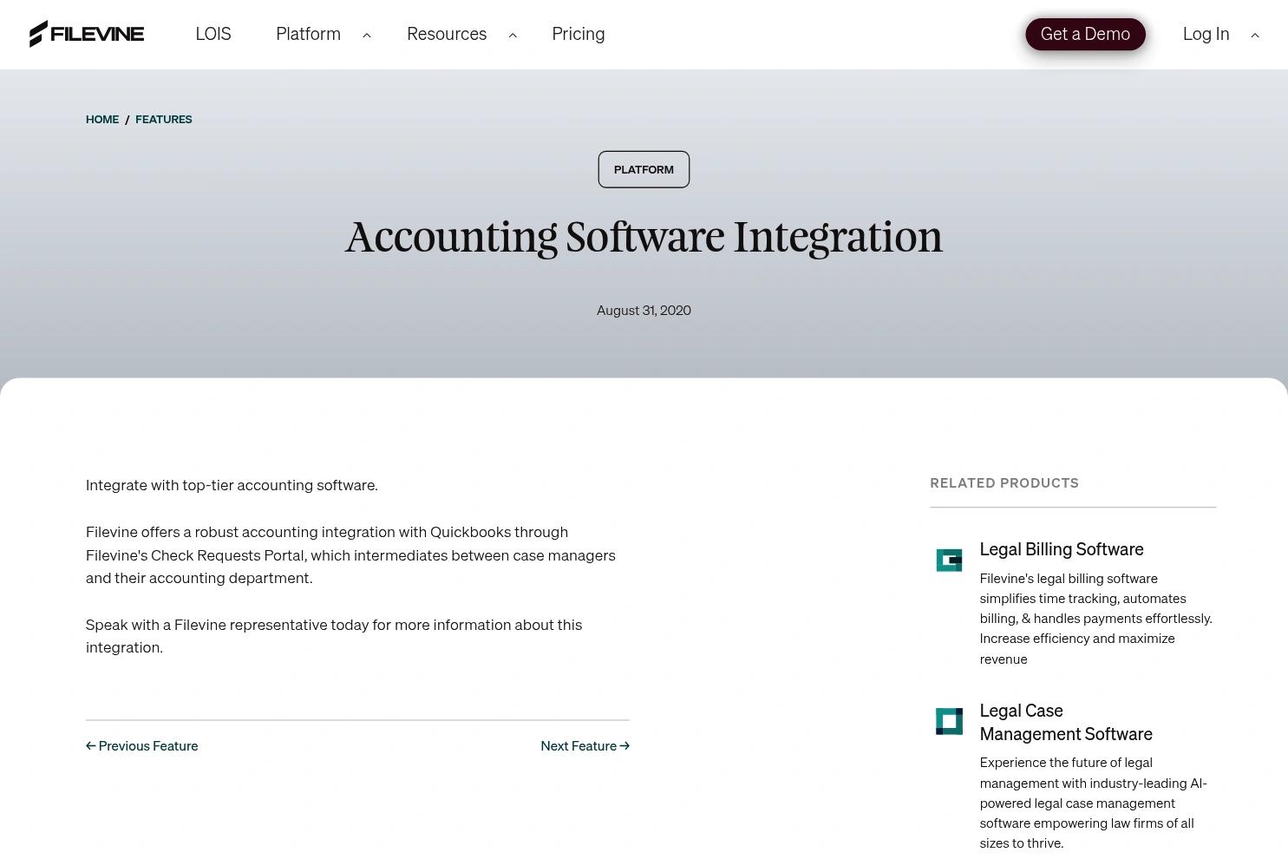
Task: Open the Resources menu item
Action: click(x=447, y=34)
